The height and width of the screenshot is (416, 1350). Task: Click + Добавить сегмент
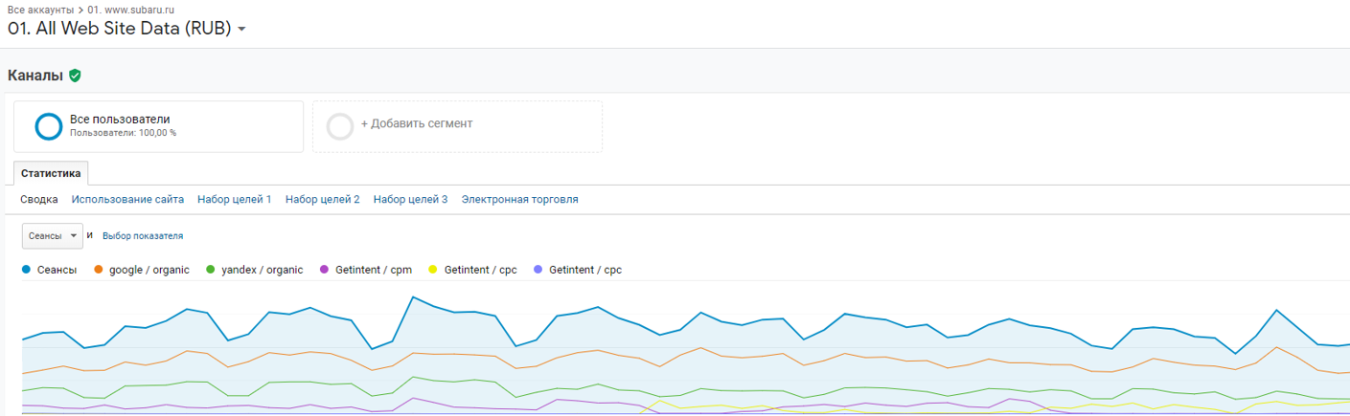pyautogui.click(x=416, y=124)
